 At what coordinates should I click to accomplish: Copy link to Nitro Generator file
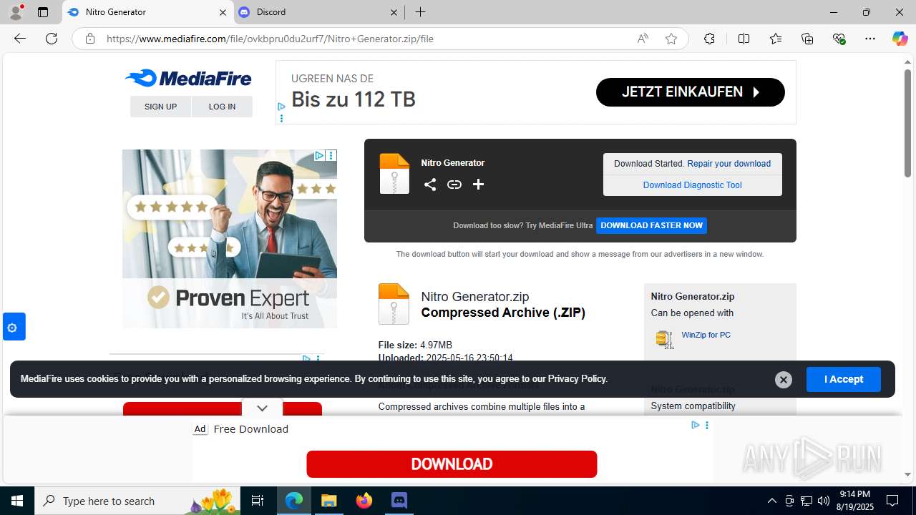(454, 185)
